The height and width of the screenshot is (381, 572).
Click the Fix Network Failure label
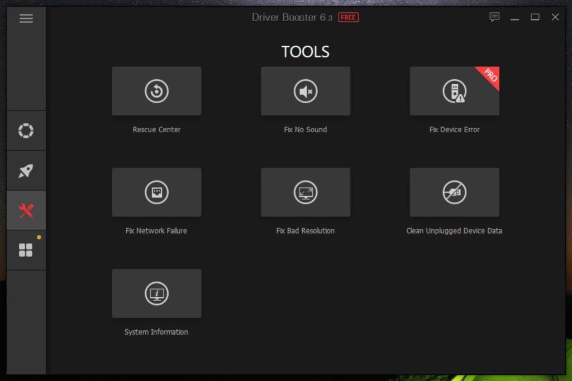[156, 230]
